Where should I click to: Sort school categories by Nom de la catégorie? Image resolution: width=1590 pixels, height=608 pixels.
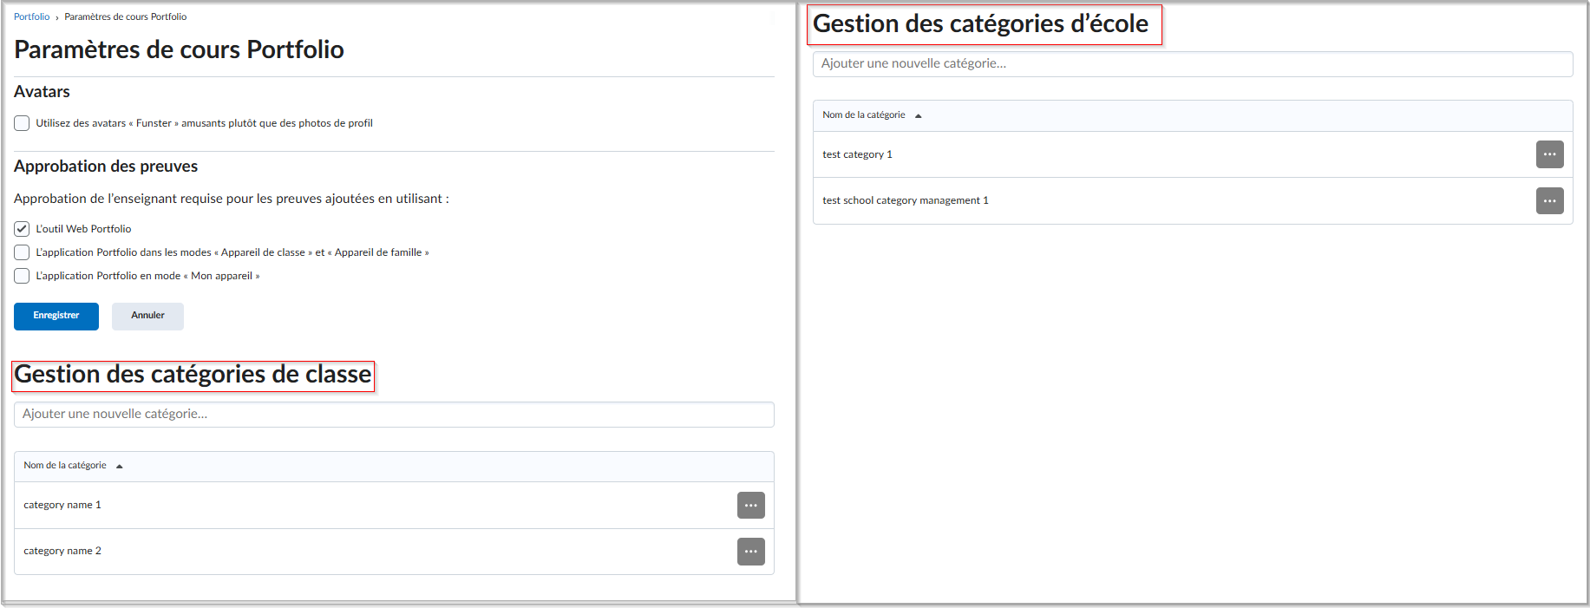point(872,115)
